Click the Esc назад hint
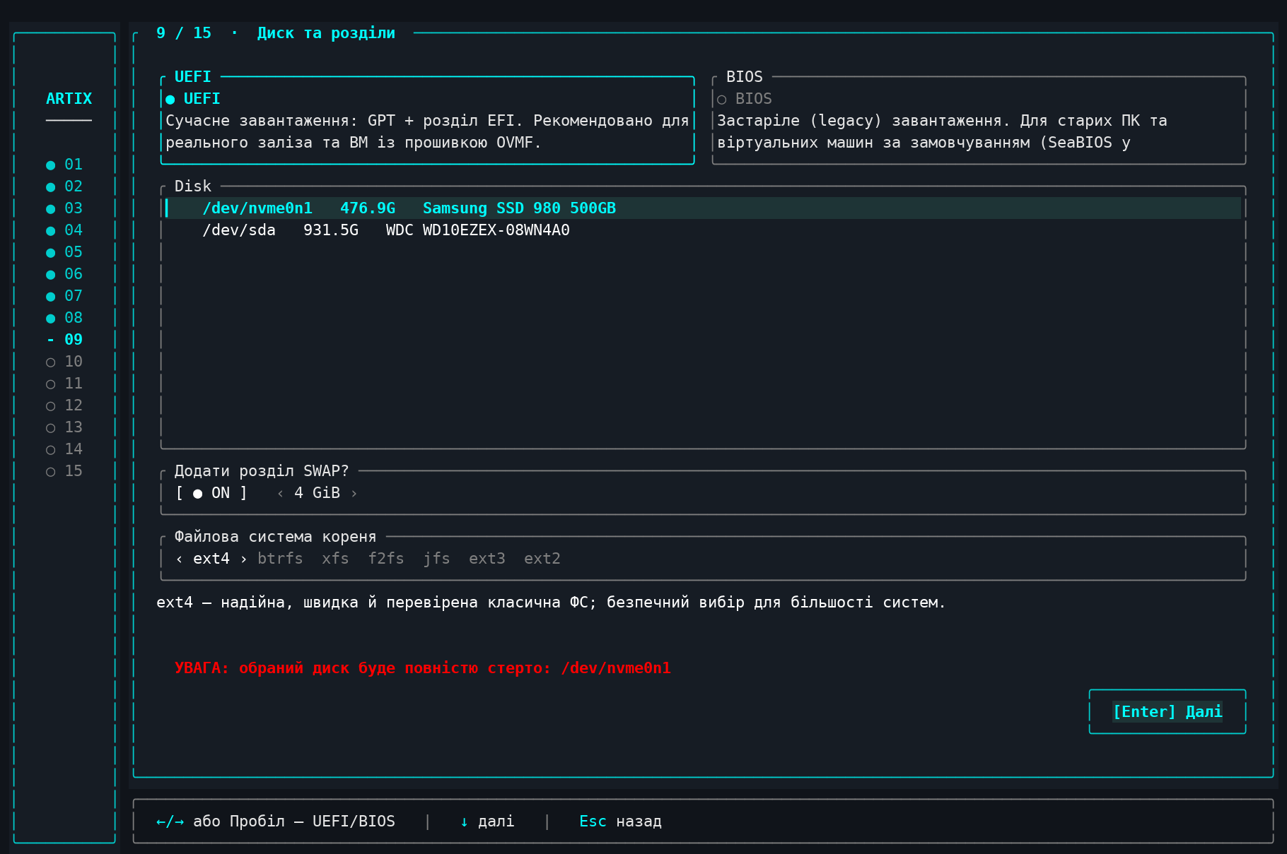The height and width of the screenshot is (854, 1287). tap(620, 822)
